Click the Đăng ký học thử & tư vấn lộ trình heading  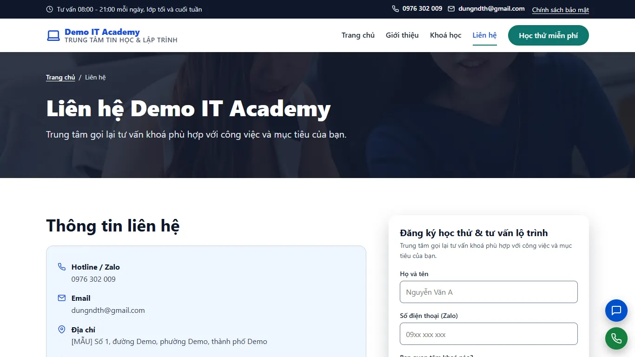point(474,233)
